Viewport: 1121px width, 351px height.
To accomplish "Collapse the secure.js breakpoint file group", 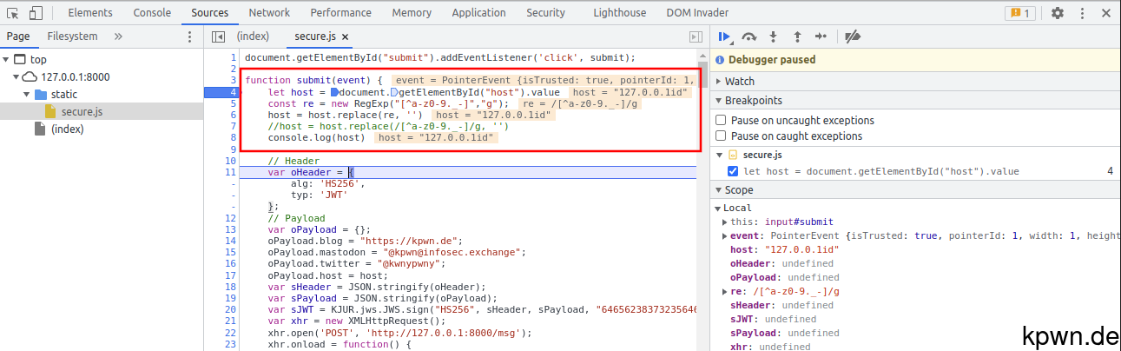I will pos(720,154).
